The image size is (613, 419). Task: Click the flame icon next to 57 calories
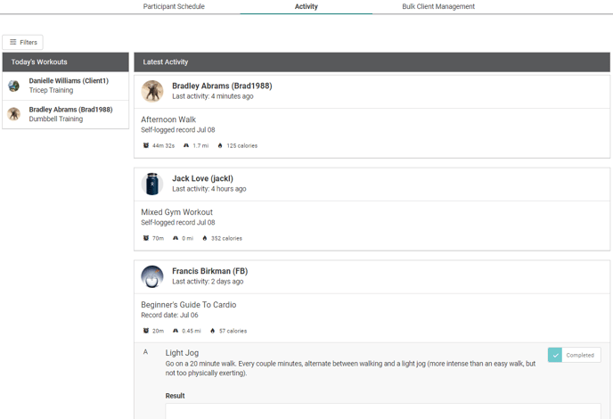point(213,331)
